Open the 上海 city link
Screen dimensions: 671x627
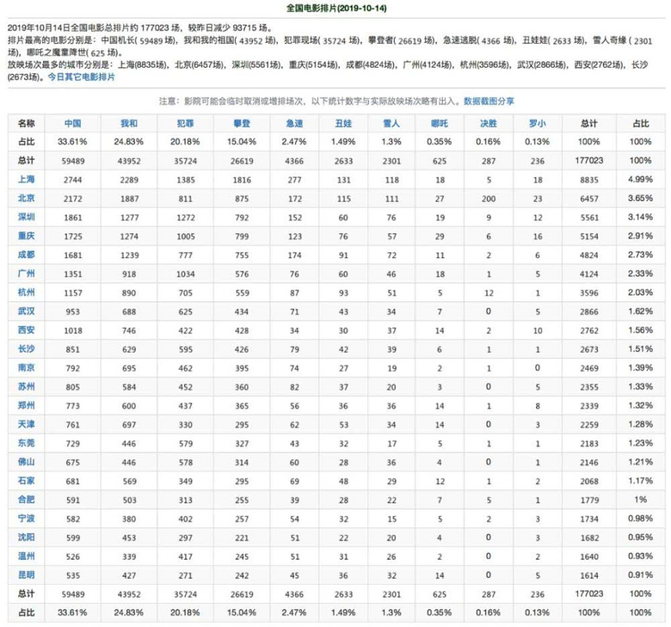click(x=26, y=179)
